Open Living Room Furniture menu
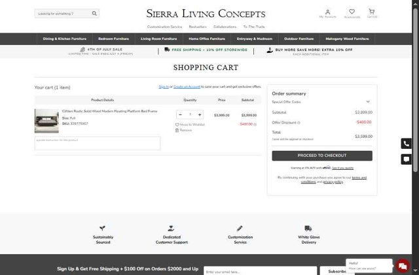The image size is (419, 275). click(x=158, y=39)
